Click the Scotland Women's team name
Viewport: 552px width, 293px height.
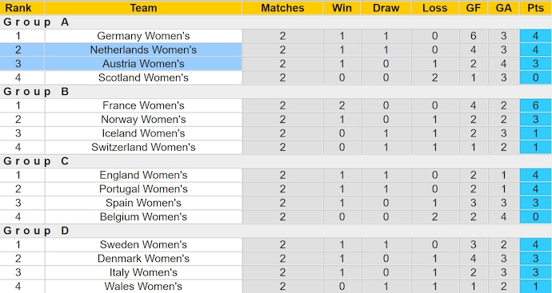tap(143, 77)
